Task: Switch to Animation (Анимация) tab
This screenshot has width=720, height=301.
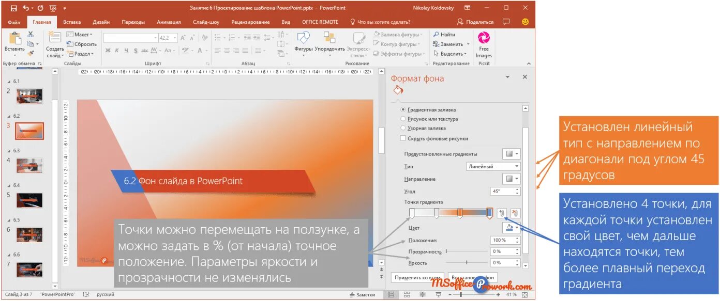Action: 169,22
